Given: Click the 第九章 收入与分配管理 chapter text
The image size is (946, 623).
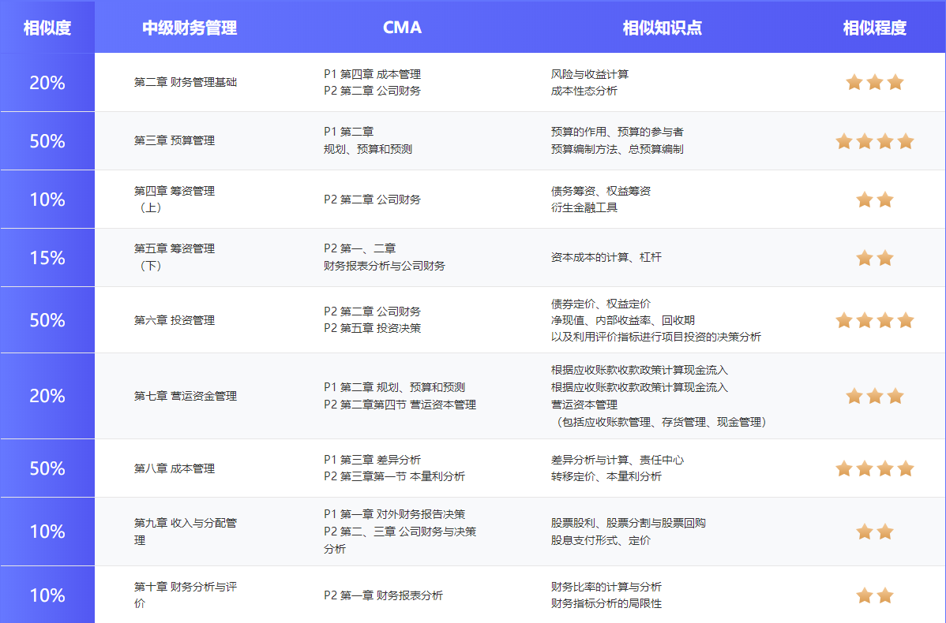Looking at the screenshot, I should pyautogui.click(x=185, y=532).
